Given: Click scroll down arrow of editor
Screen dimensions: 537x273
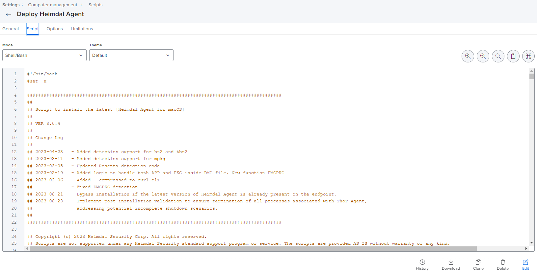Looking at the screenshot, I should [531, 243].
